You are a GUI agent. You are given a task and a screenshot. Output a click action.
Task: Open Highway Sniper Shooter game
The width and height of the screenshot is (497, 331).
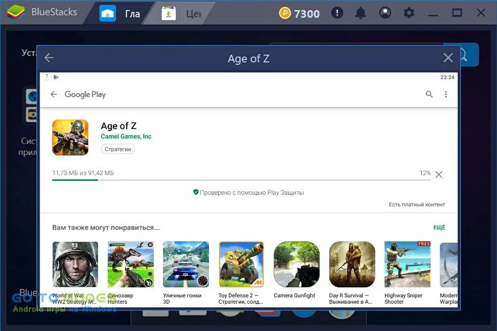pos(407,273)
